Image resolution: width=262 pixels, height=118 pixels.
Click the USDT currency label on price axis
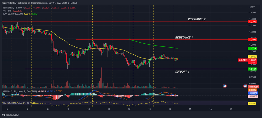[x=252, y=7]
